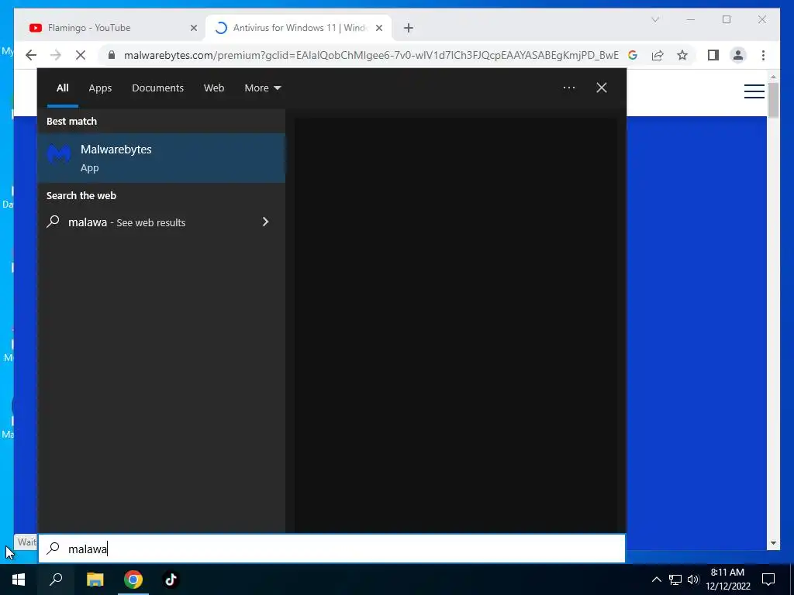Open Chrome's three-dot menu

click(763, 55)
